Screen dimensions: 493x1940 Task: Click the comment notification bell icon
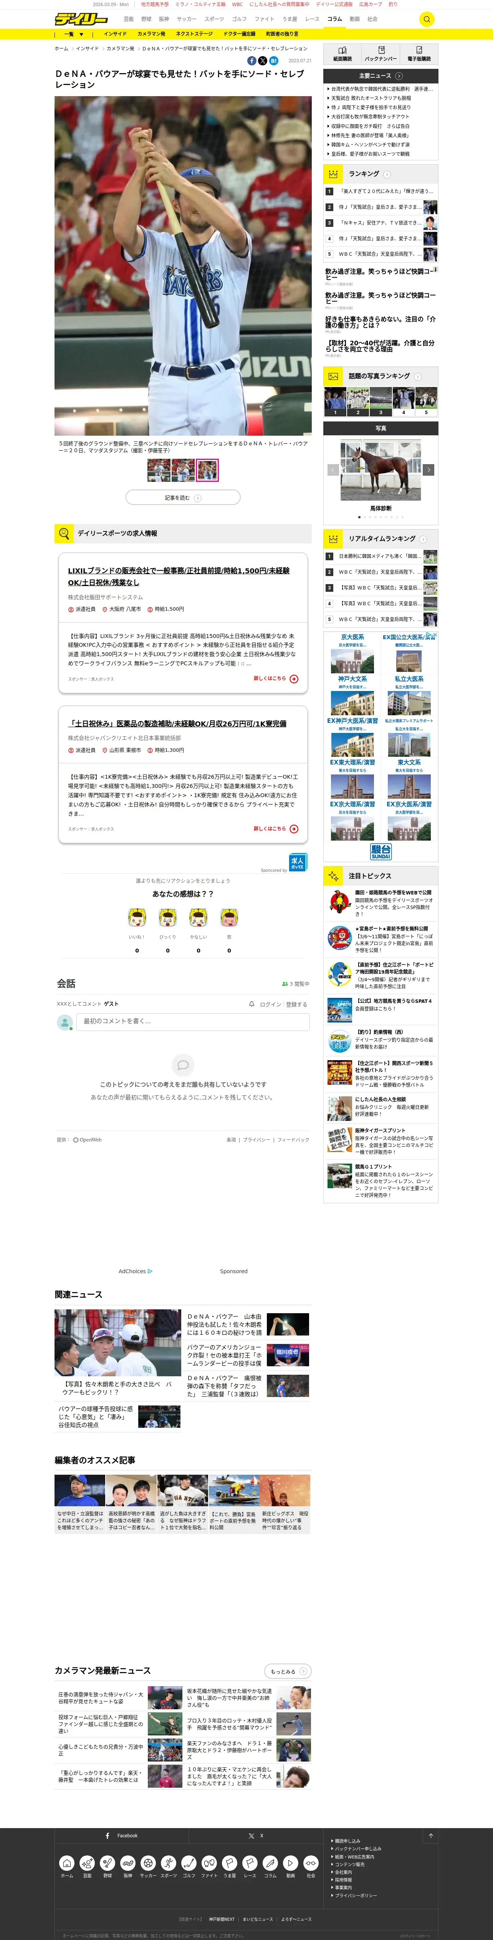[252, 1004]
